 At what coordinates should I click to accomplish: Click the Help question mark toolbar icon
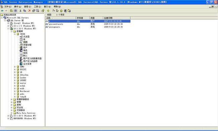click(x=43, y=11)
